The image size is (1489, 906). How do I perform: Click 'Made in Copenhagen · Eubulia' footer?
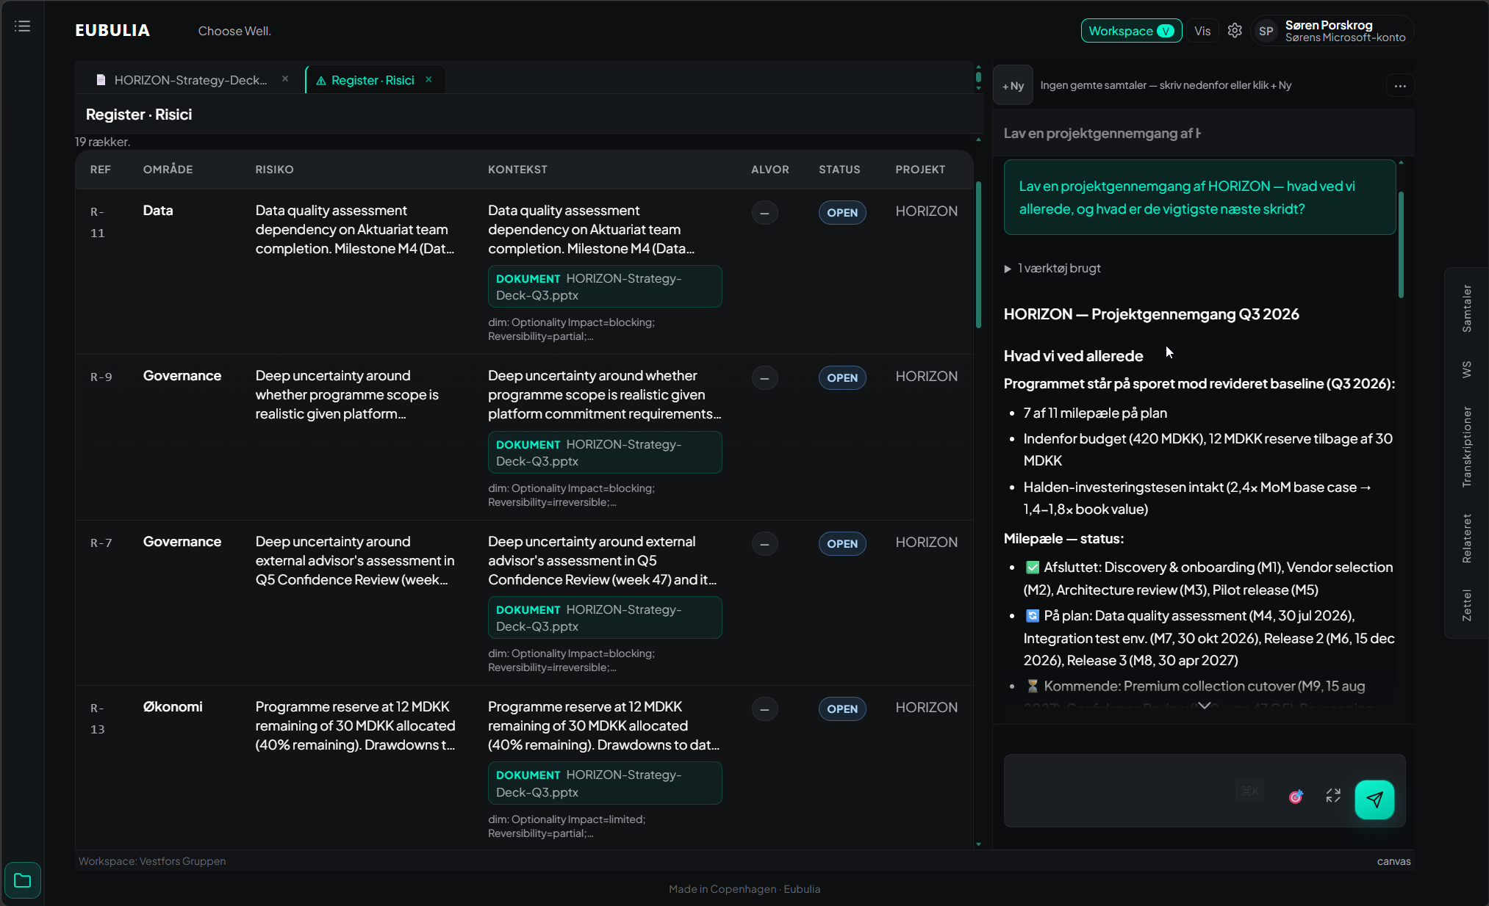click(744, 889)
